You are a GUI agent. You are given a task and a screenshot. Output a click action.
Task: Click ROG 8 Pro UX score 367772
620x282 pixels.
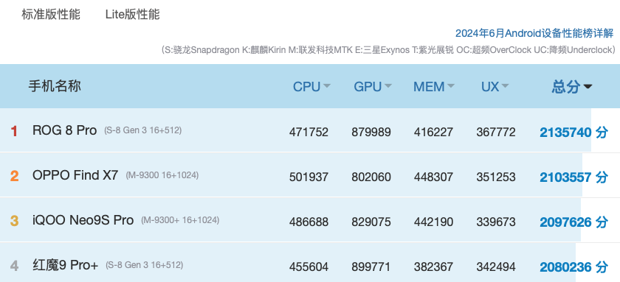496,132
